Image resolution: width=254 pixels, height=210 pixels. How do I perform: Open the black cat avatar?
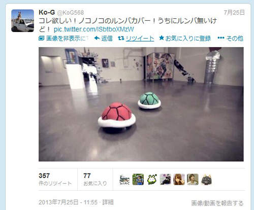(206, 180)
